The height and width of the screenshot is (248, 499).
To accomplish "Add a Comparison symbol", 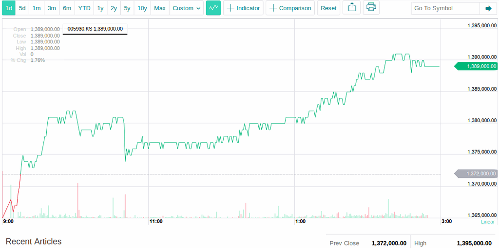I will pyautogui.click(x=290, y=8).
